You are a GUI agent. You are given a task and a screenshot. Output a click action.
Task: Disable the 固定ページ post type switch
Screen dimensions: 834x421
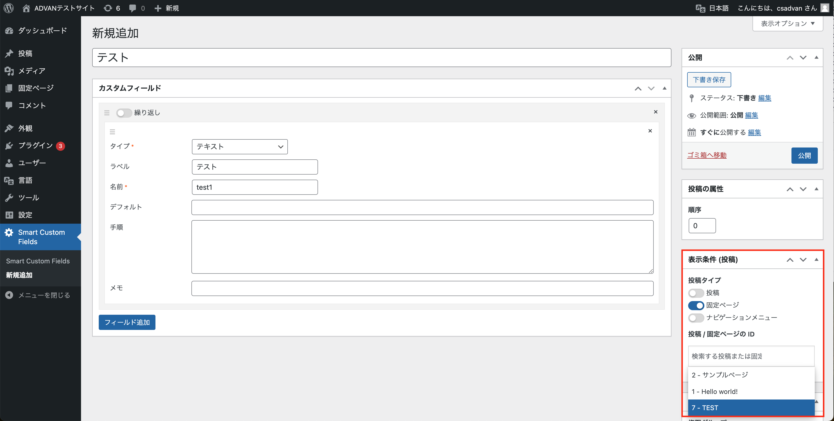tap(696, 305)
